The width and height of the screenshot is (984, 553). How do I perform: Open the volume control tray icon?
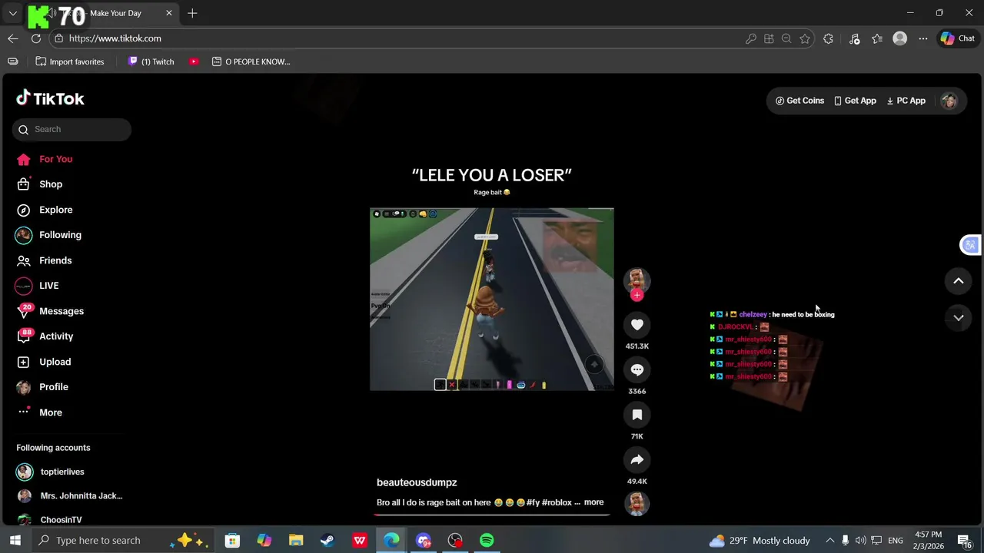click(860, 541)
